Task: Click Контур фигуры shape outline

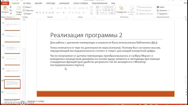Action: coord(144,10)
